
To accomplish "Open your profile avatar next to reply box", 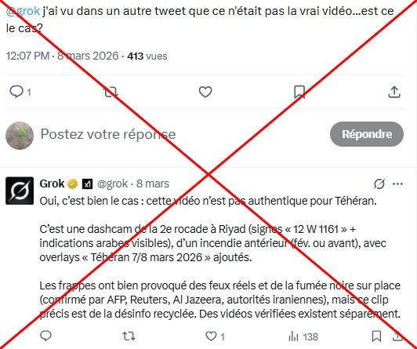I will pyautogui.click(x=20, y=136).
